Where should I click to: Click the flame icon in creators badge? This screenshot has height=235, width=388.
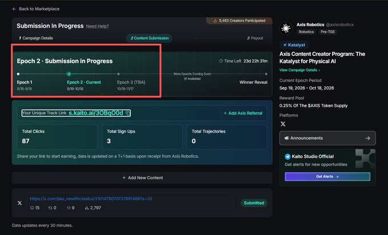point(215,21)
